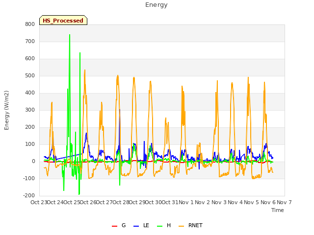Click the tallest green H spike peak
The height and width of the screenshot is (235, 314).
point(70,35)
